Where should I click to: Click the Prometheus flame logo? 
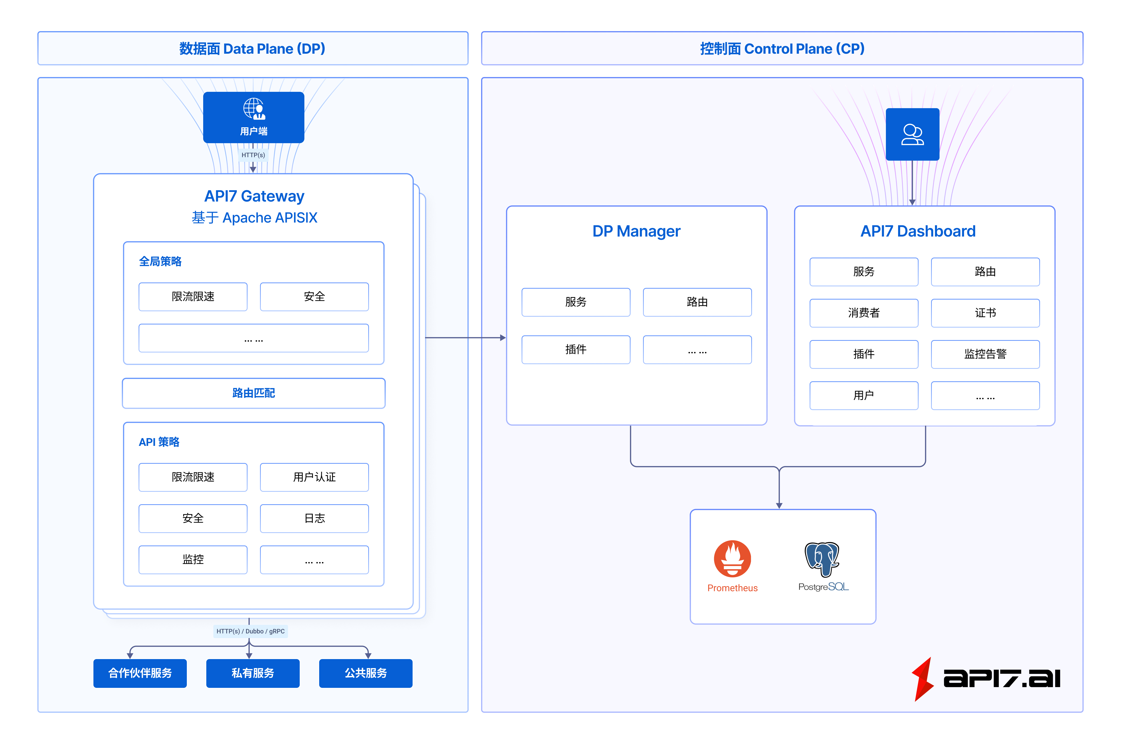[732, 558]
